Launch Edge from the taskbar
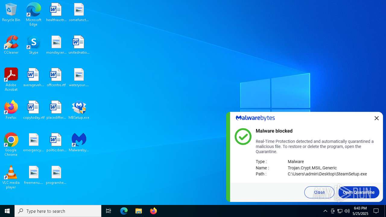 [124, 211]
